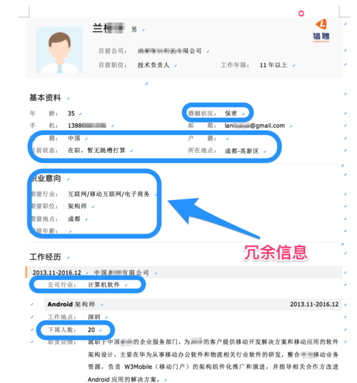Click the 工作年限 label
The image size is (357, 383).
click(235, 65)
